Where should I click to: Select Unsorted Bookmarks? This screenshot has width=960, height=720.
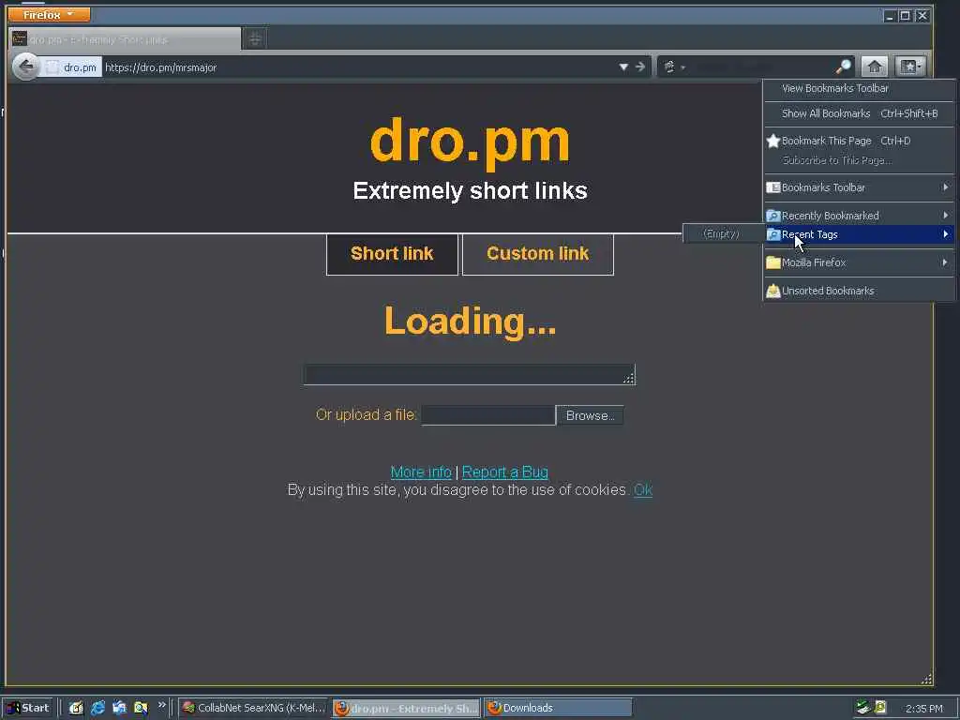[859, 291]
